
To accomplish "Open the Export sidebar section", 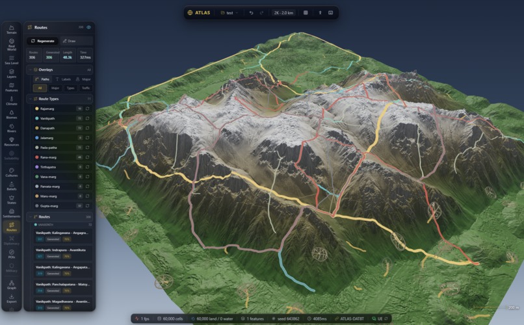I will pyautogui.click(x=11, y=298).
